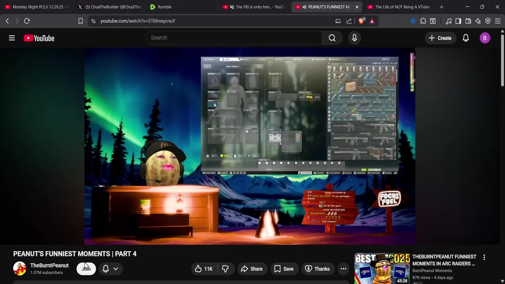Image resolution: width=505 pixels, height=284 pixels.
Task: Switch to ChudTheBuilder X tab
Action: pyautogui.click(x=109, y=7)
